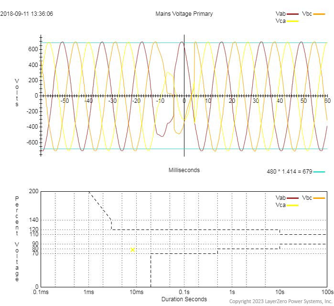Click the 10s duration axis label

pos(280,292)
